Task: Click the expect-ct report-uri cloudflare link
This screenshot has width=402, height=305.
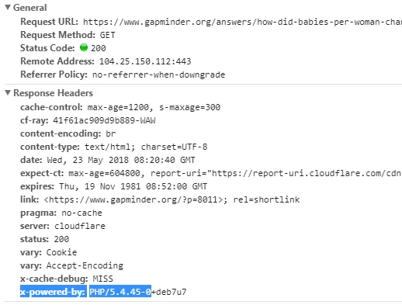Action: point(307,173)
